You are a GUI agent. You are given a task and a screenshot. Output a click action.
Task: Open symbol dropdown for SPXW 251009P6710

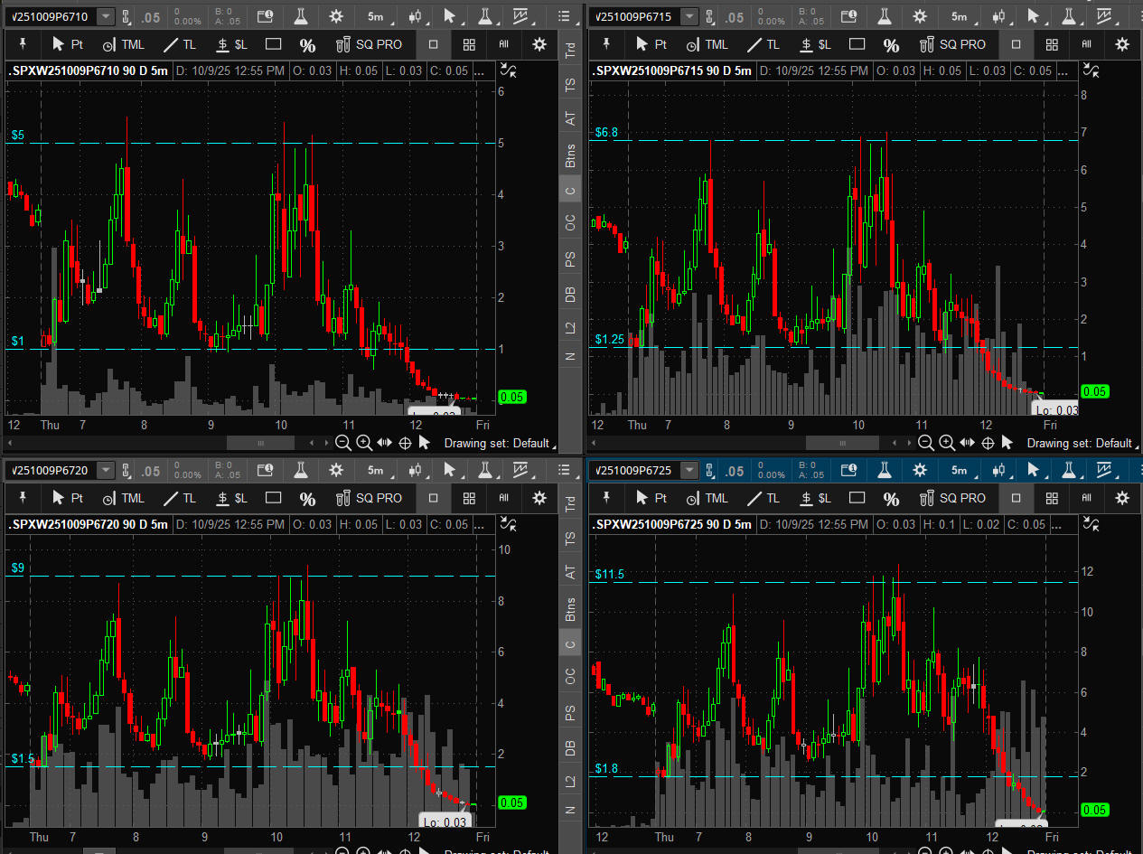[106, 16]
